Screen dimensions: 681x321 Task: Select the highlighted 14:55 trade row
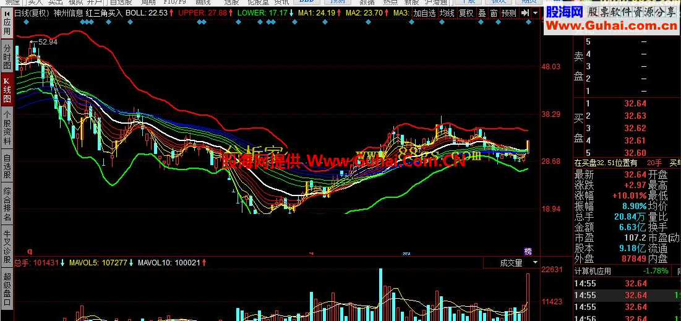click(627, 296)
